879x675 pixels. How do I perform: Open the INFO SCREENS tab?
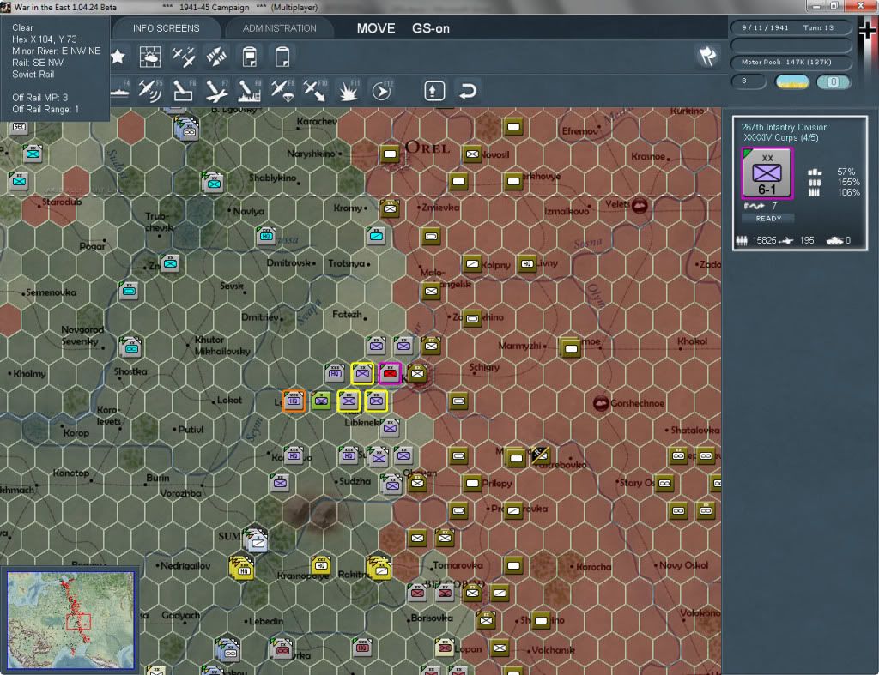166,28
